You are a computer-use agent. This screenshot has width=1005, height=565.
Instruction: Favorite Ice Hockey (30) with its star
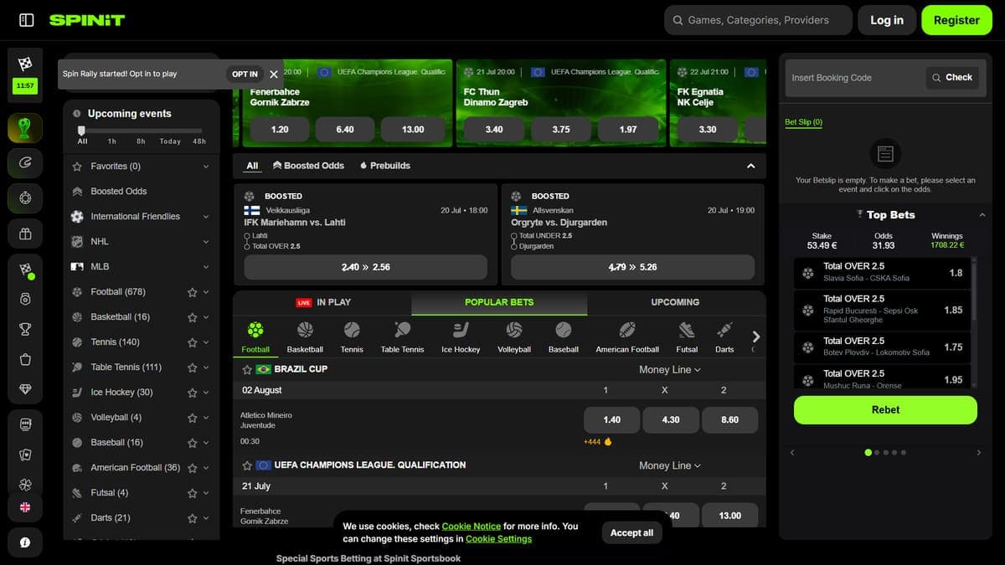pyautogui.click(x=193, y=393)
